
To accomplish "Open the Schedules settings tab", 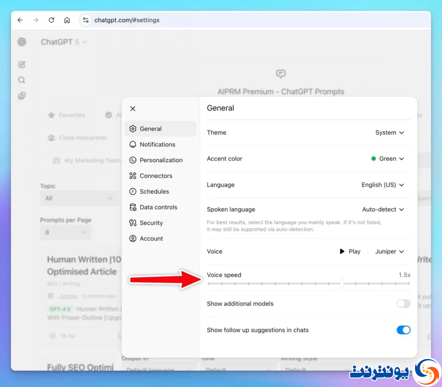I will (161, 191).
